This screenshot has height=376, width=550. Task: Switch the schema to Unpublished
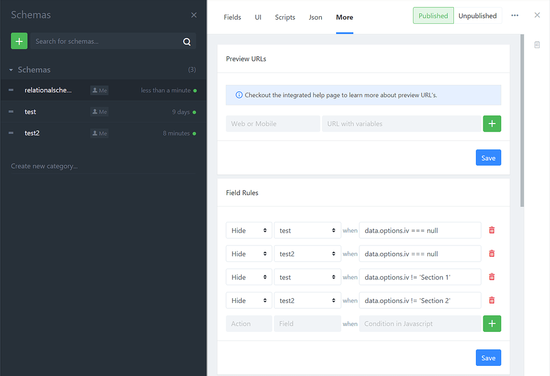pyautogui.click(x=477, y=16)
